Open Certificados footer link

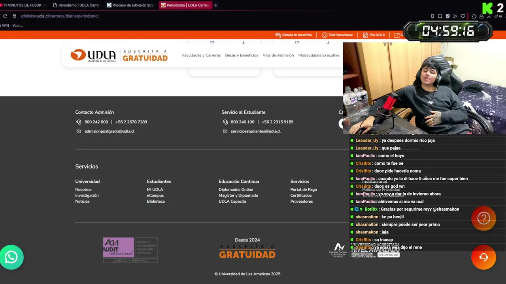tap(301, 196)
